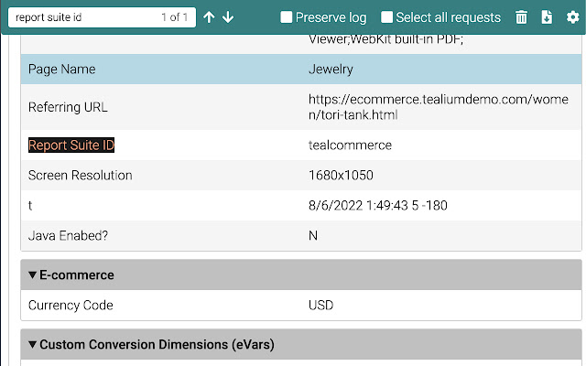Viewport: 586px width, 366px height.
Task: Open settings via the gear icon
Action: [572, 17]
